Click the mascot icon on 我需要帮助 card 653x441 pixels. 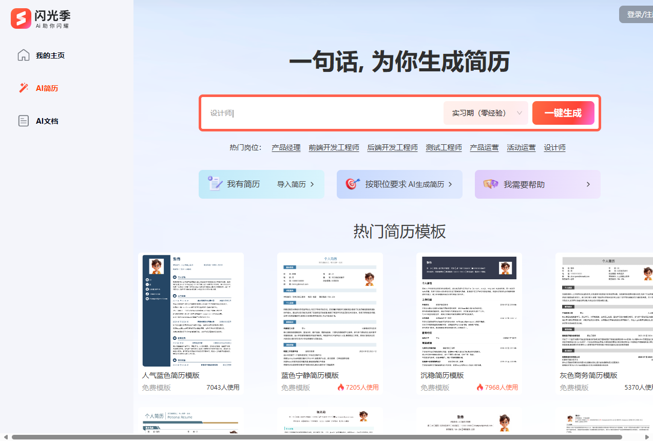click(491, 184)
